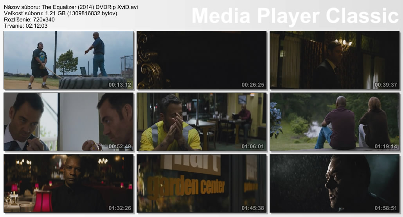Click the restaurant red lamp thumbnail
The image size is (403, 217).
(68, 183)
